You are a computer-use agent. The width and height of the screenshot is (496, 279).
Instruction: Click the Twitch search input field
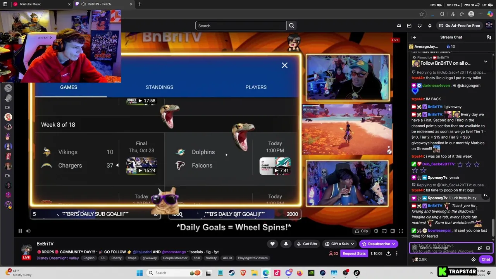pyautogui.click(x=241, y=26)
